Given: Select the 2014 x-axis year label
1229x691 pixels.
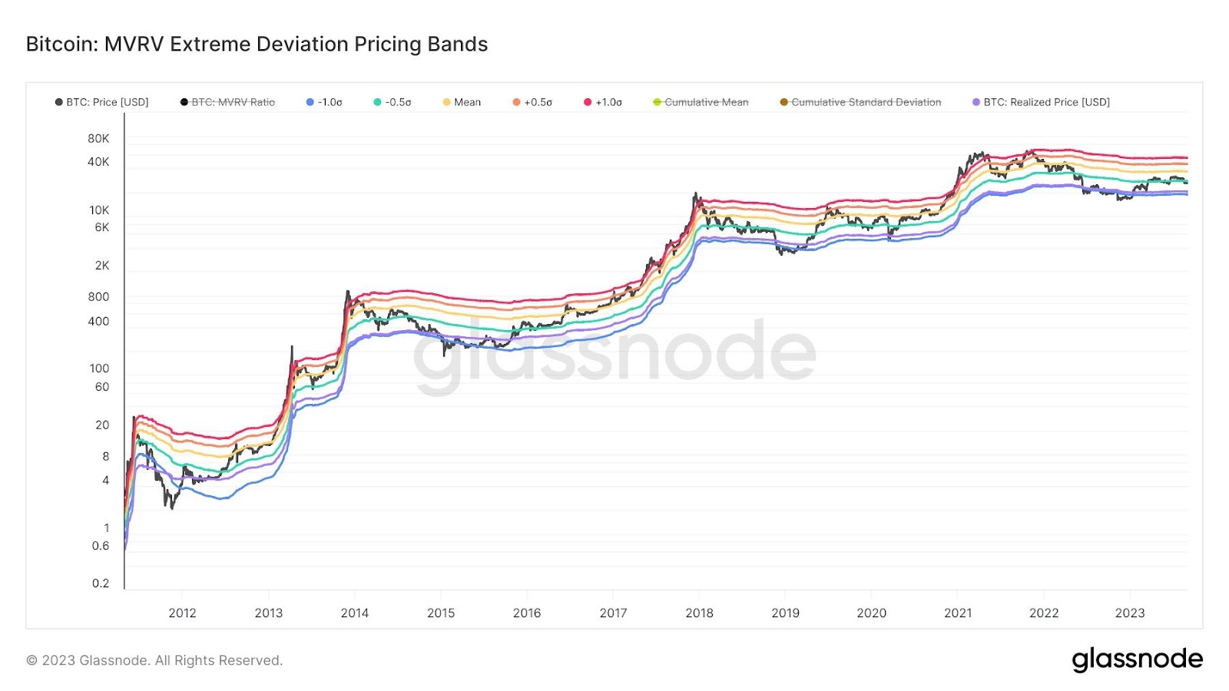Looking at the screenshot, I should point(355,613).
